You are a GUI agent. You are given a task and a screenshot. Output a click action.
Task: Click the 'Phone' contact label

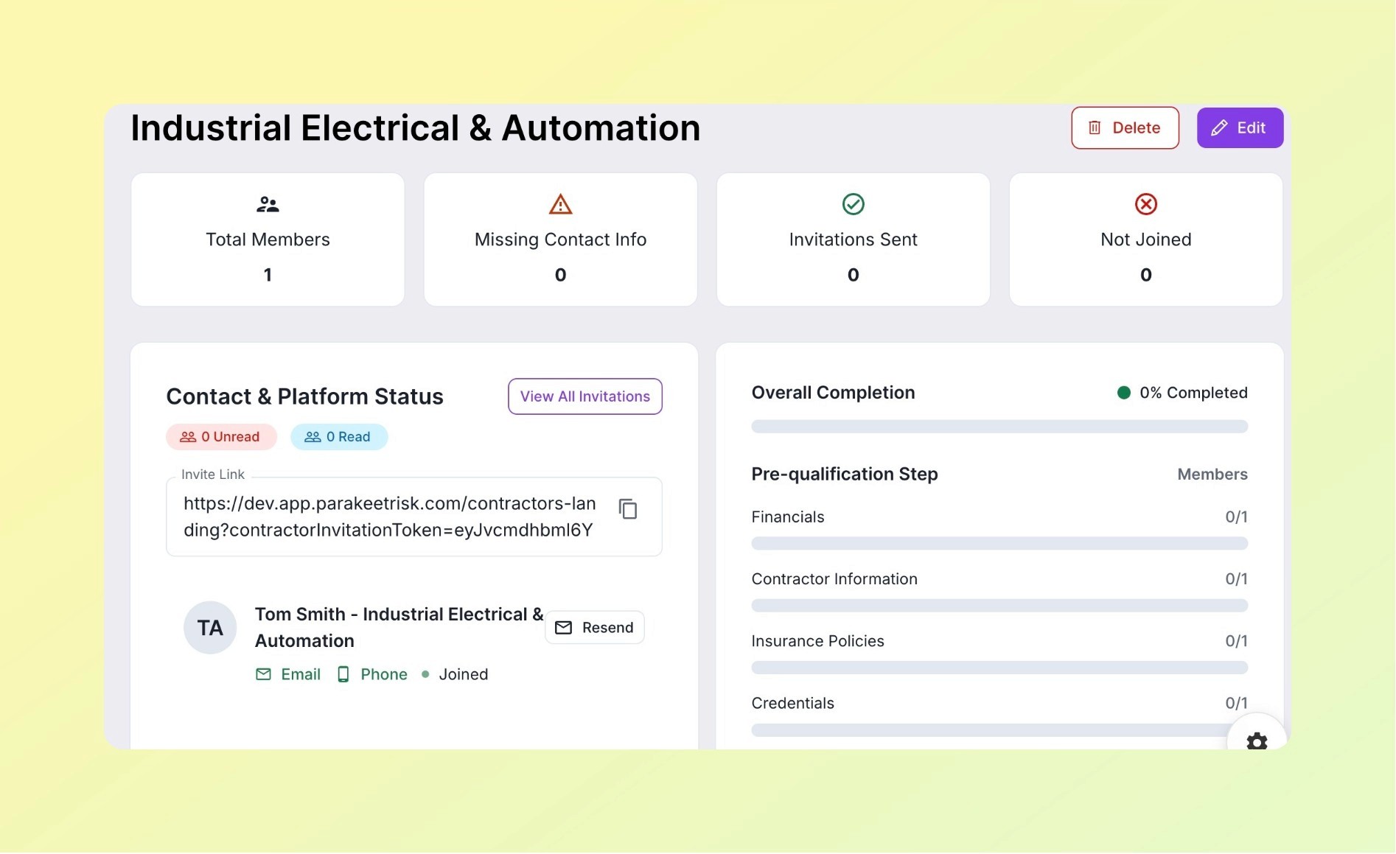(x=384, y=674)
